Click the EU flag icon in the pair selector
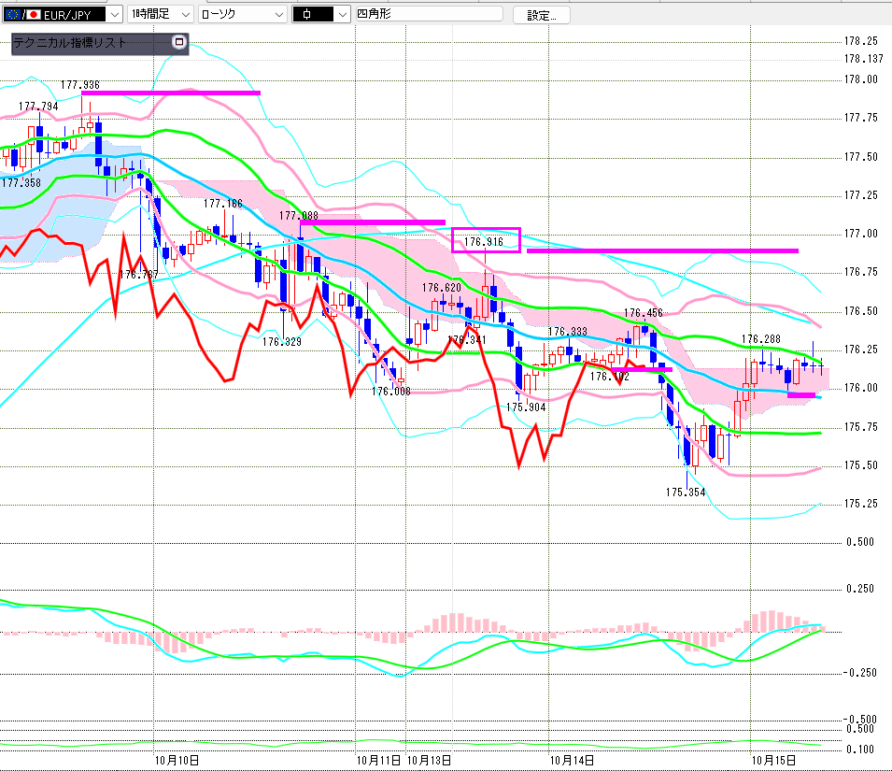892x771 pixels. point(12,15)
